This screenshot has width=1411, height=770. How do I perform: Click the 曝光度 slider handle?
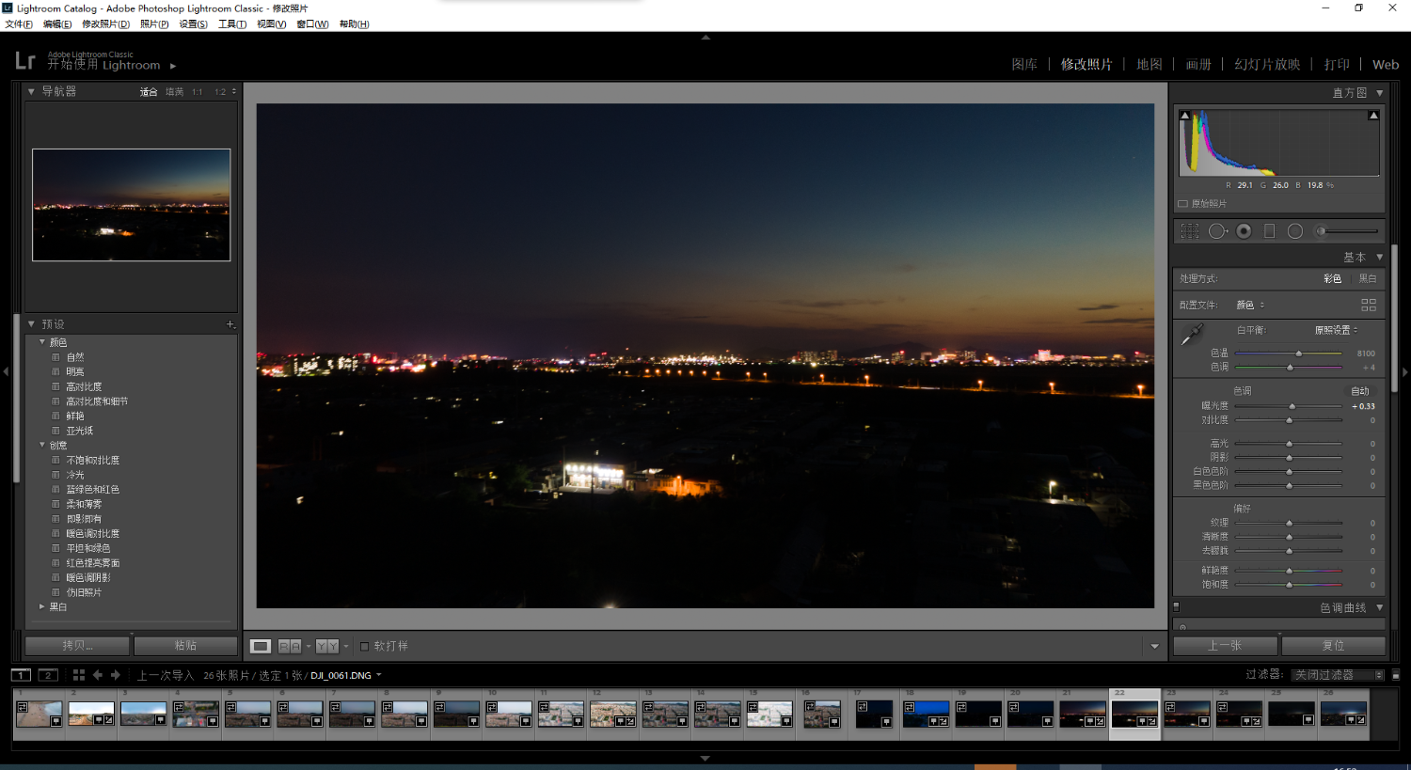(1292, 406)
